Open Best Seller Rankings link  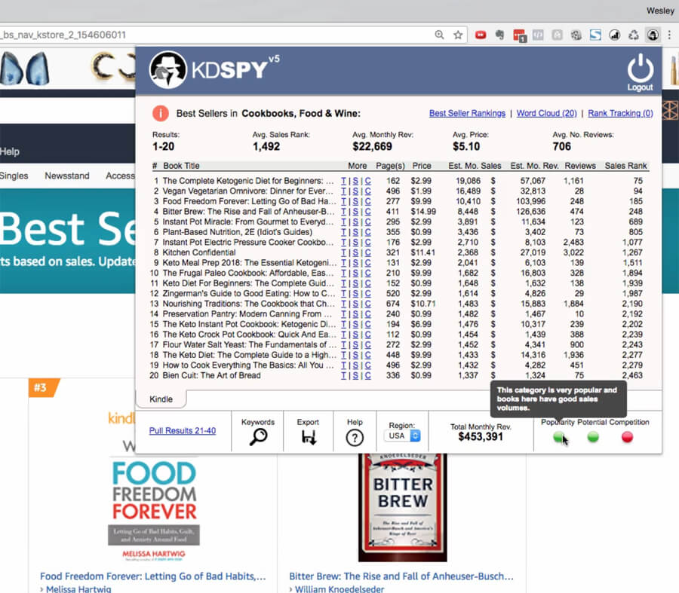467,113
